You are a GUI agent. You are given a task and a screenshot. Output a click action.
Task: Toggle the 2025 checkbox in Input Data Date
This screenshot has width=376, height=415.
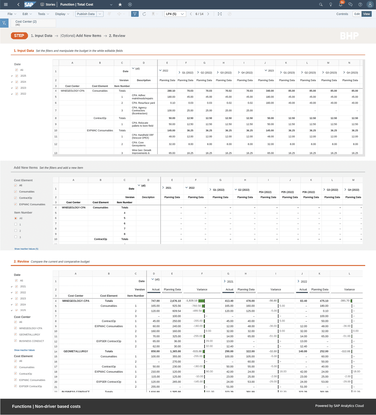(x=17, y=76)
